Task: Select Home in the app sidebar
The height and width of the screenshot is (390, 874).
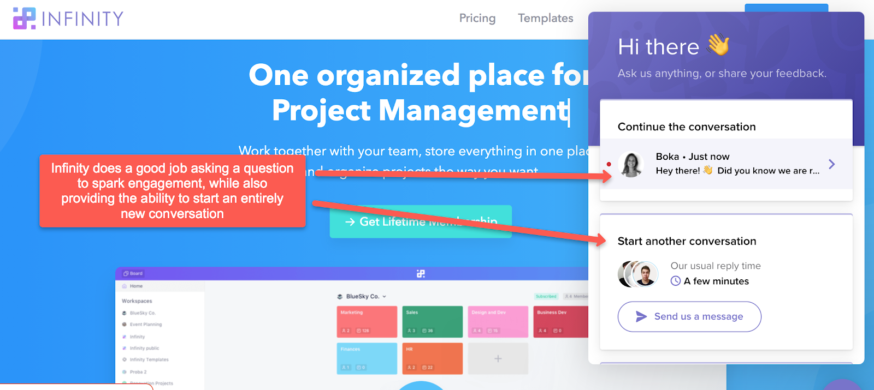Action: pyautogui.click(x=136, y=286)
